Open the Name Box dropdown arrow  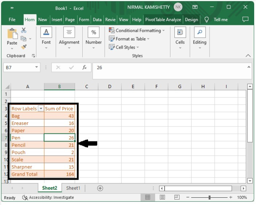(x=37, y=67)
